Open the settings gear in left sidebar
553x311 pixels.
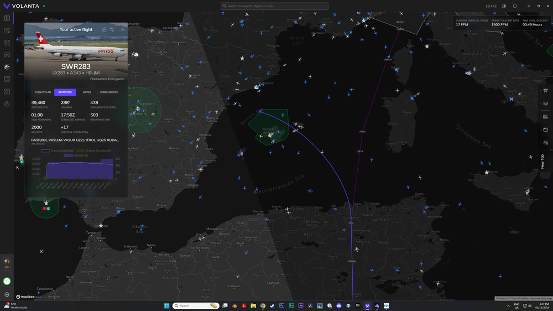coord(7,295)
